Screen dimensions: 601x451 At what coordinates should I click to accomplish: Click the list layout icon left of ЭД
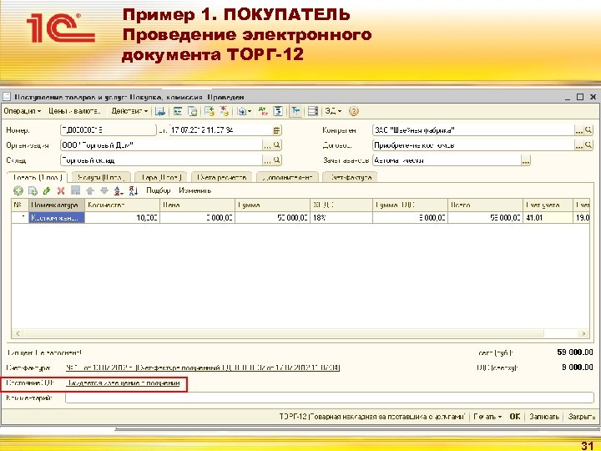[x=313, y=111]
